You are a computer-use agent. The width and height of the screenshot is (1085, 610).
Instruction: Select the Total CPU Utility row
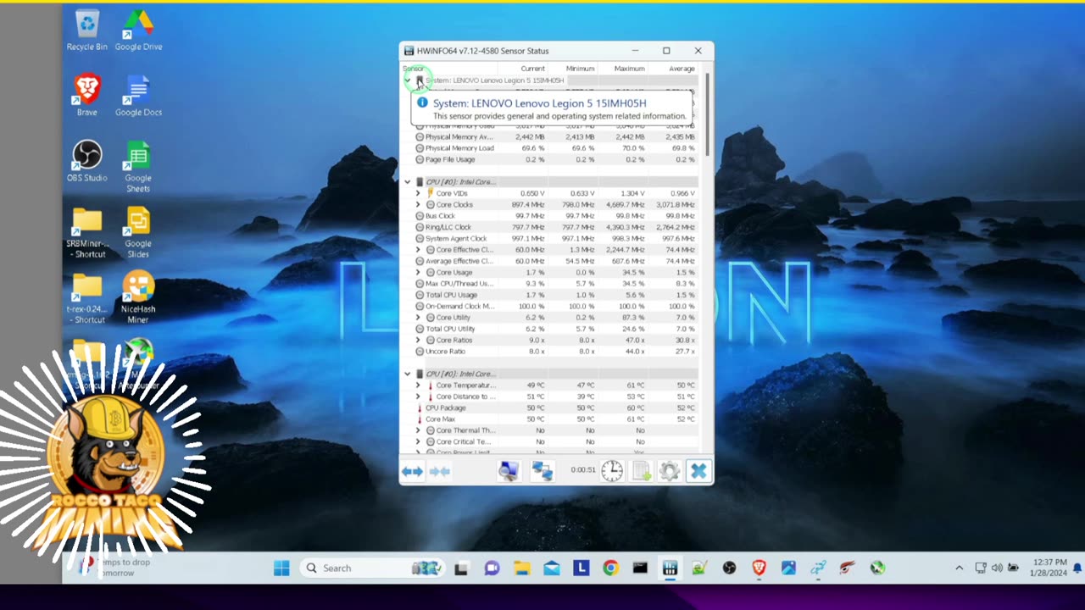point(555,329)
